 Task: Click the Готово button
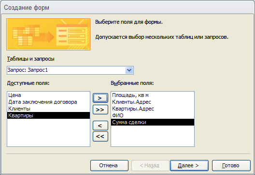click(231, 165)
